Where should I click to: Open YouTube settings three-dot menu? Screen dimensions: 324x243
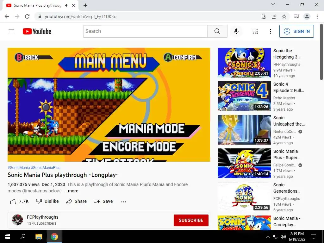[x=270, y=31]
